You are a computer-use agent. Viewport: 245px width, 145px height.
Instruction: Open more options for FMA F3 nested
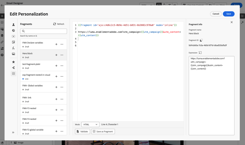point(62,110)
